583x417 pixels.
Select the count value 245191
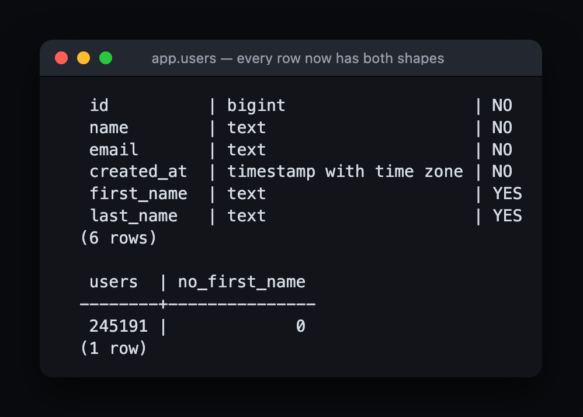pyautogui.click(x=119, y=326)
